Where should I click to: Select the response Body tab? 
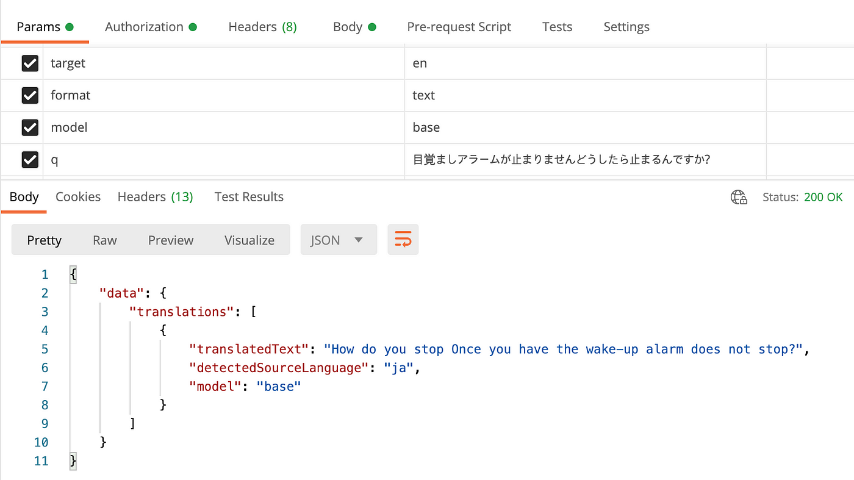24,197
